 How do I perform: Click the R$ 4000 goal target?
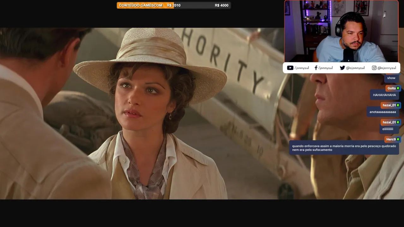coord(222,5)
